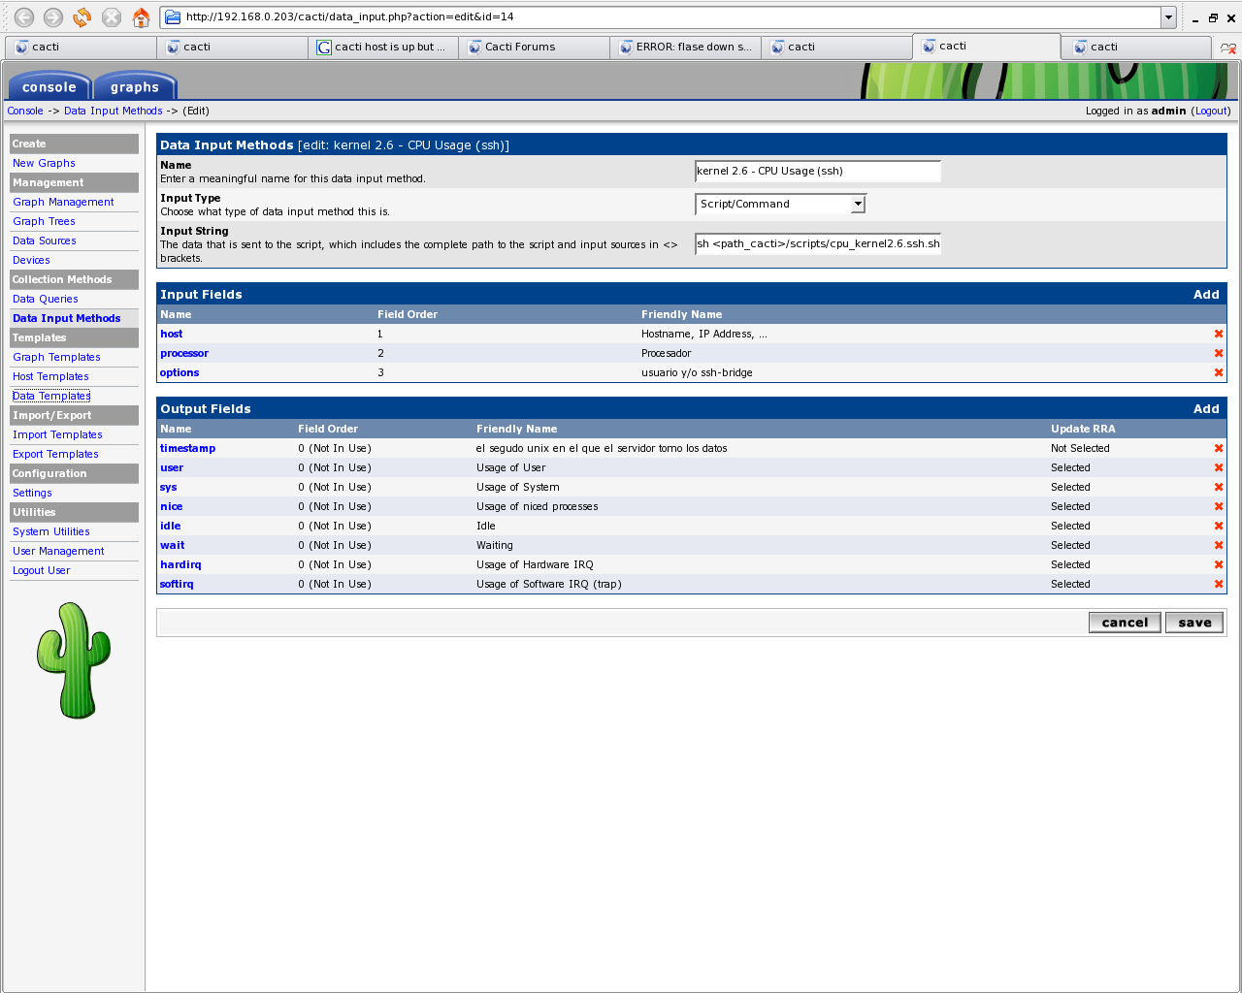Delete the timestamp output field
Screen dimensions: 1242x993
(x=1219, y=448)
